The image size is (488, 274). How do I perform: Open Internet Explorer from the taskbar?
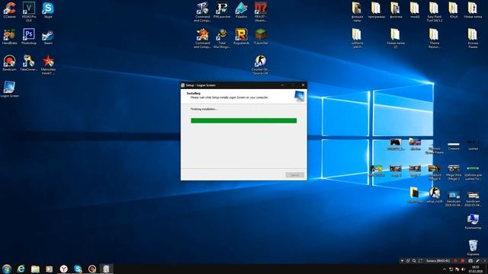coord(21,269)
